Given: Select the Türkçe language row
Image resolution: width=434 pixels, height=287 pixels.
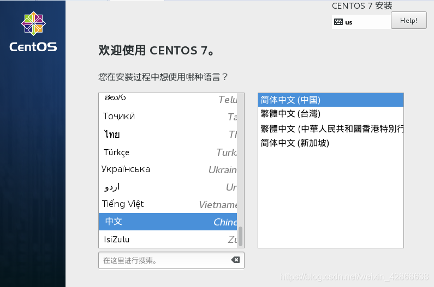Looking at the screenshot, I should click(168, 152).
